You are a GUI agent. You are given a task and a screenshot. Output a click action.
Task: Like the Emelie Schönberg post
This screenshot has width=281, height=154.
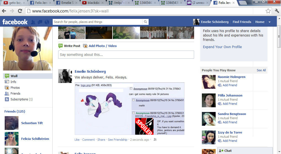click(77, 140)
